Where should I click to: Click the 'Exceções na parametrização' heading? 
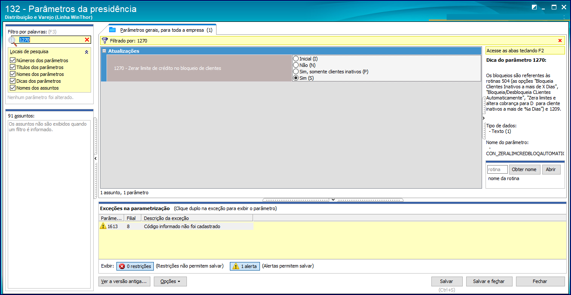tap(135, 208)
